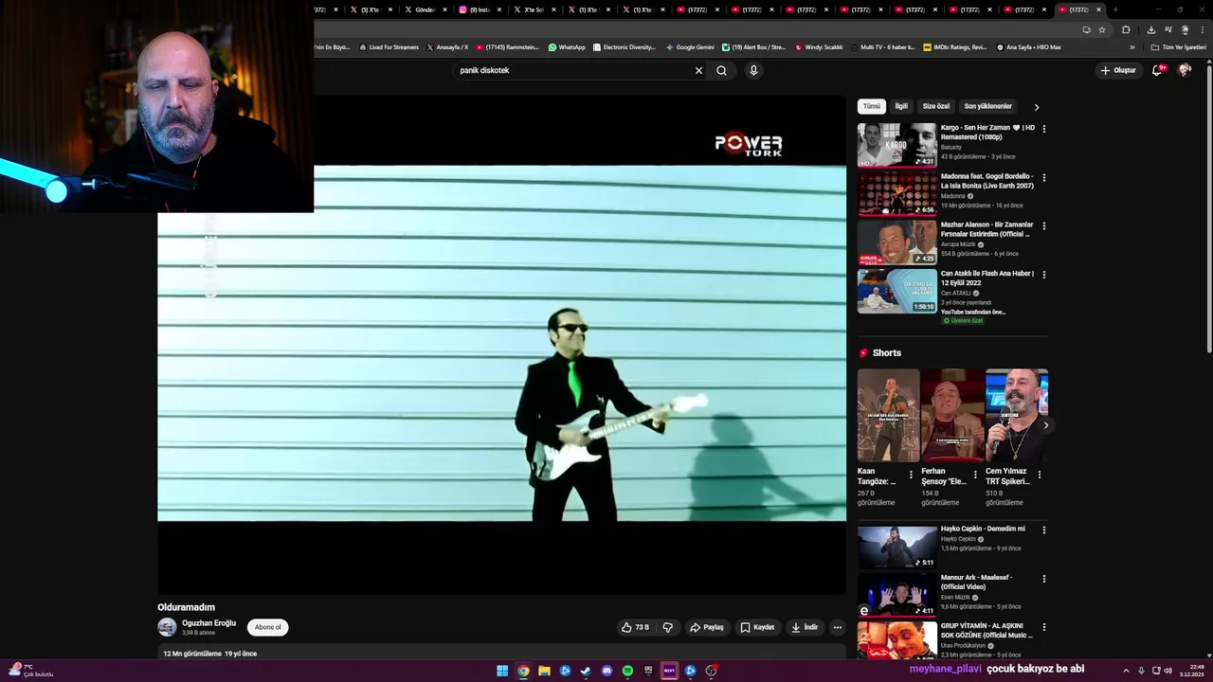Image resolution: width=1213 pixels, height=682 pixels.
Task: Open options for Can Ataklı video
Action: click(x=1044, y=274)
